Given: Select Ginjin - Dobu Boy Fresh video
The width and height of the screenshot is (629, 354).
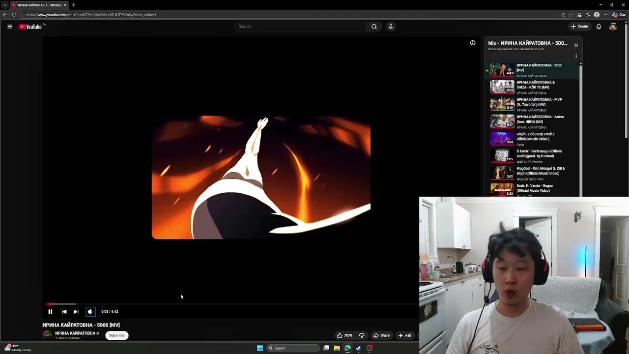Looking at the screenshot, I should [533, 139].
